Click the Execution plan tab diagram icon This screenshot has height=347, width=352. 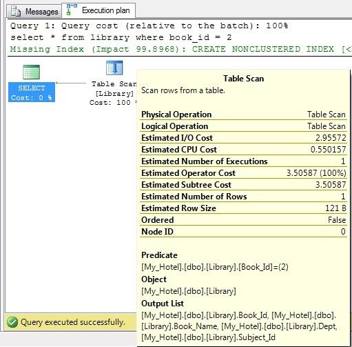tap(72, 10)
